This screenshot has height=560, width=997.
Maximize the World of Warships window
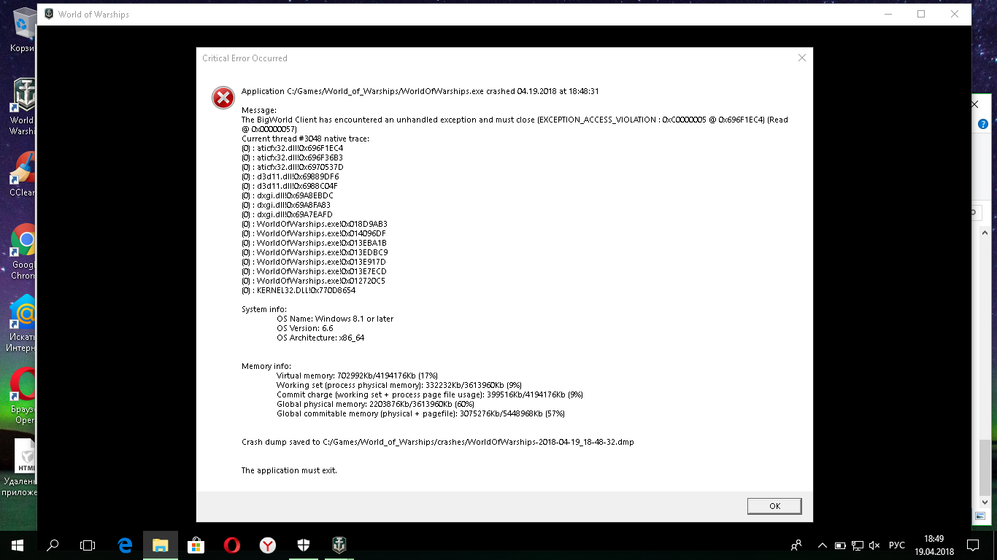click(x=921, y=14)
